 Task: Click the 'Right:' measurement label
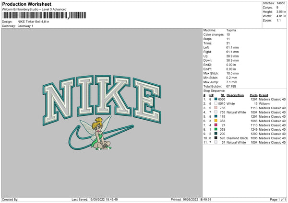(207, 52)
